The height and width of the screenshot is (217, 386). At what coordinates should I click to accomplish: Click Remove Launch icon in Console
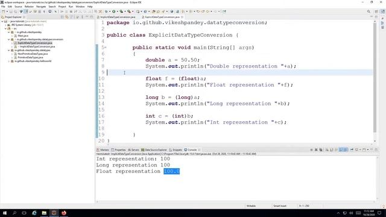[316, 150]
